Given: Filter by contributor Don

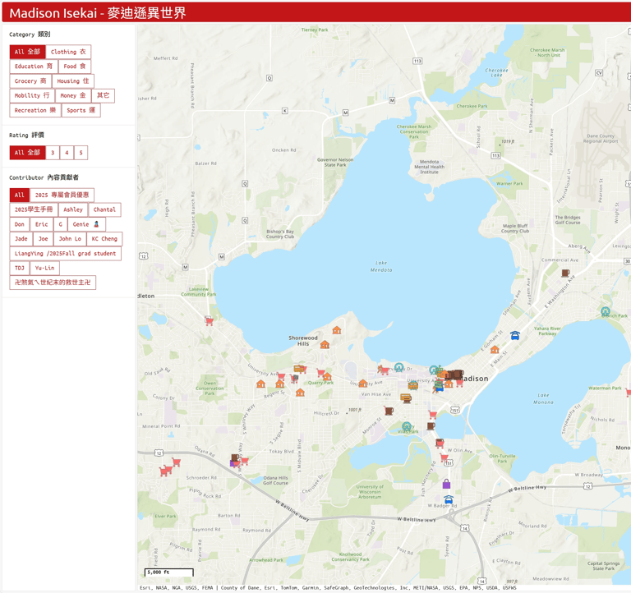Looking at the screenshot, I should (x=20, y=224).
